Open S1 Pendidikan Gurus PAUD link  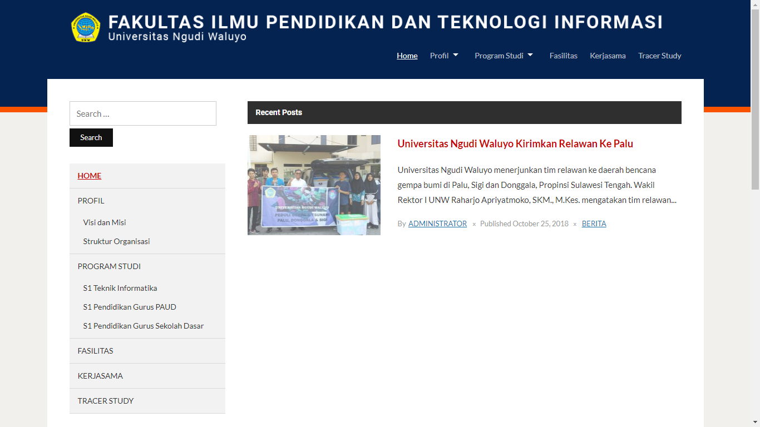130,307
